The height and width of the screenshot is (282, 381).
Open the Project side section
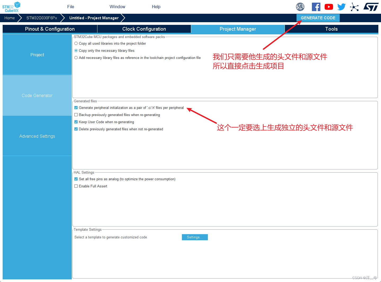click(x=37, y=55)
